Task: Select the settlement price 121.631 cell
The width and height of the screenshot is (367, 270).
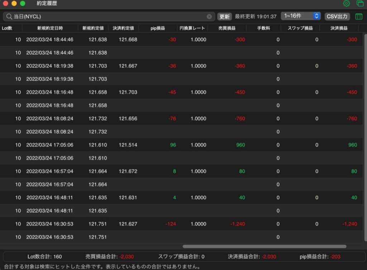Action: (128, 198)
